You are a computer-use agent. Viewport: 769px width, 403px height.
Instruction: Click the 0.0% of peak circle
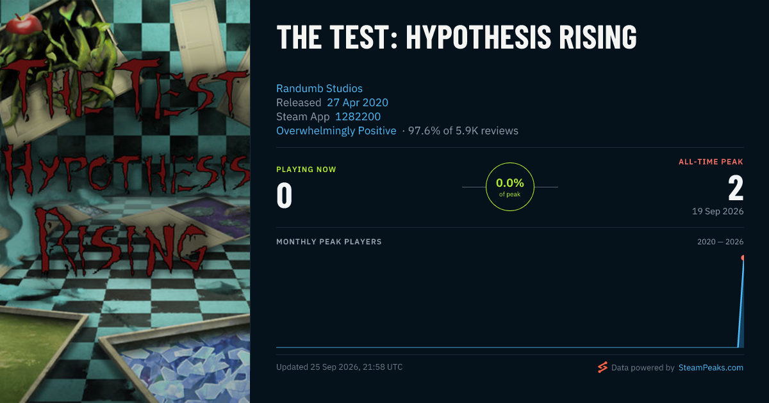510,187
